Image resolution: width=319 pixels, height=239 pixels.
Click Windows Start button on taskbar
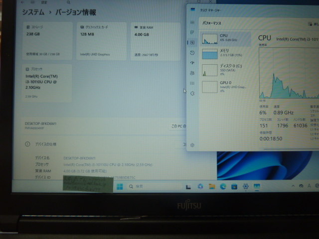(x=120, y=187)
